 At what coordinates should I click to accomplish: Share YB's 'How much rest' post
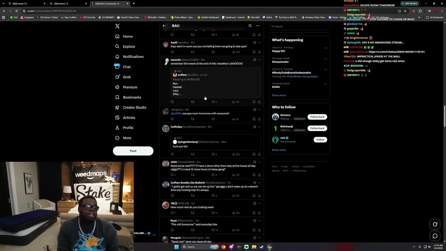click(259, 213)
